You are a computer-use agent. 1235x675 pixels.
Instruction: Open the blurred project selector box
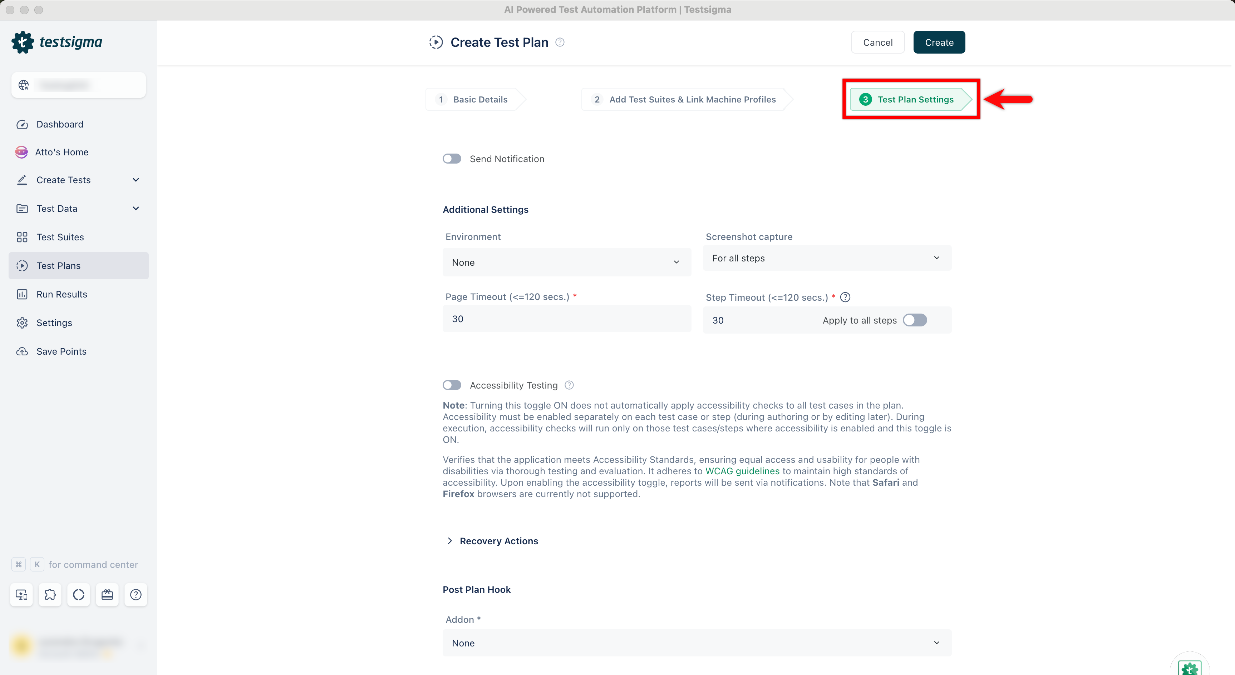tap(79, 85)
